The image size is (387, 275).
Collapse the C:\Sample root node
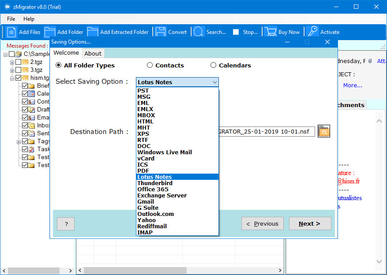point(5,55)
